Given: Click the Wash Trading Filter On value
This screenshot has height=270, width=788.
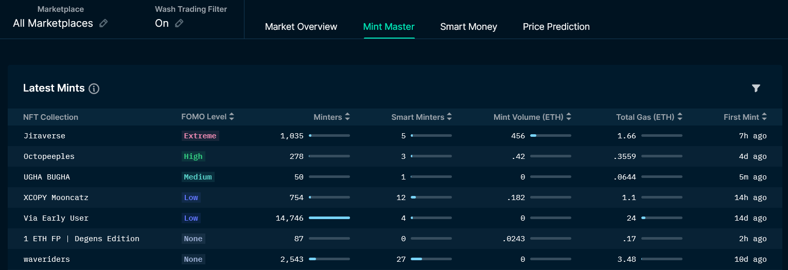Looking at the screenshot, I should pyautogui.click(x=162, y=23).
